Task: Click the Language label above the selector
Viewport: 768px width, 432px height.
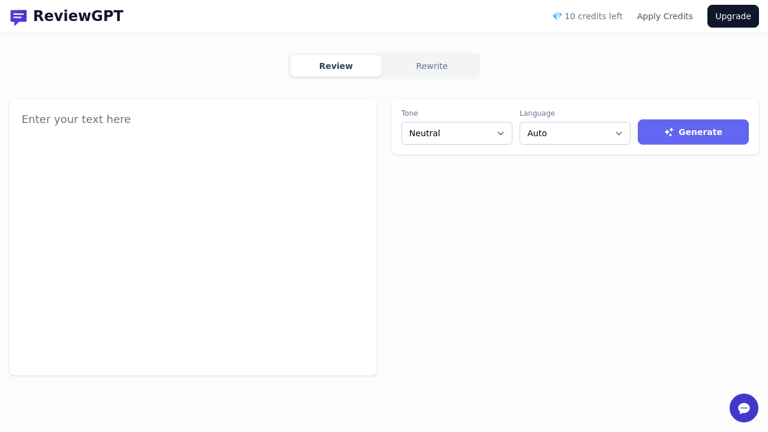Action: coord(537,113)
